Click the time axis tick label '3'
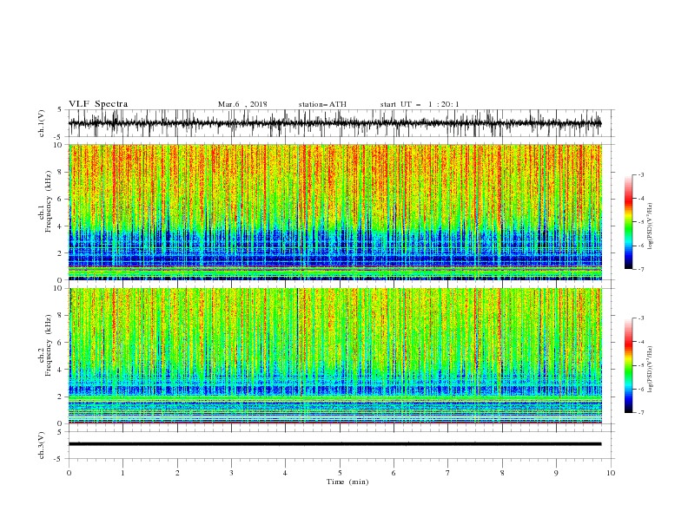Image resolution: width=688 pixels, height=531 pixels. (231, 473)
